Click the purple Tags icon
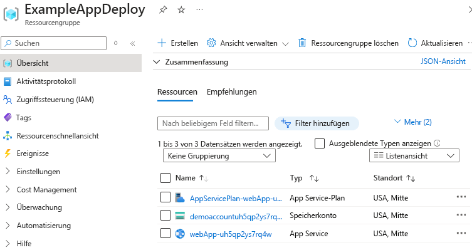The image size is (472, 250). (8, 117)
